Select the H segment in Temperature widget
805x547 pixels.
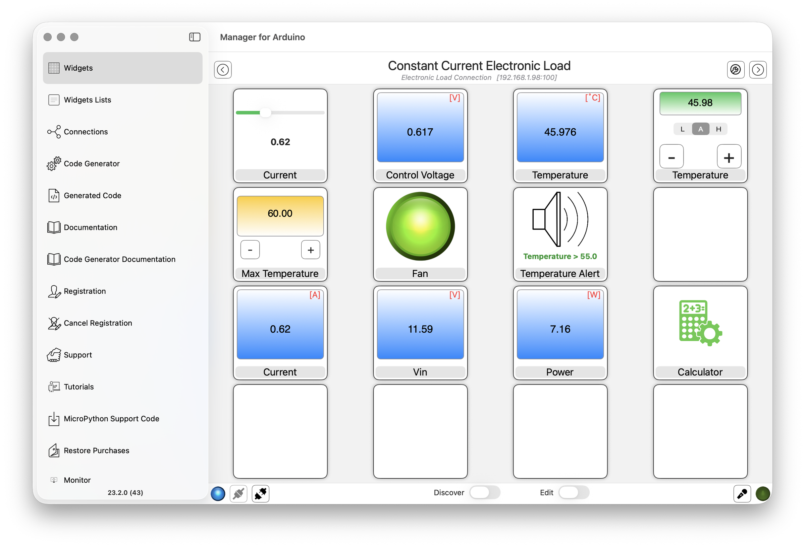coord(718,129)
